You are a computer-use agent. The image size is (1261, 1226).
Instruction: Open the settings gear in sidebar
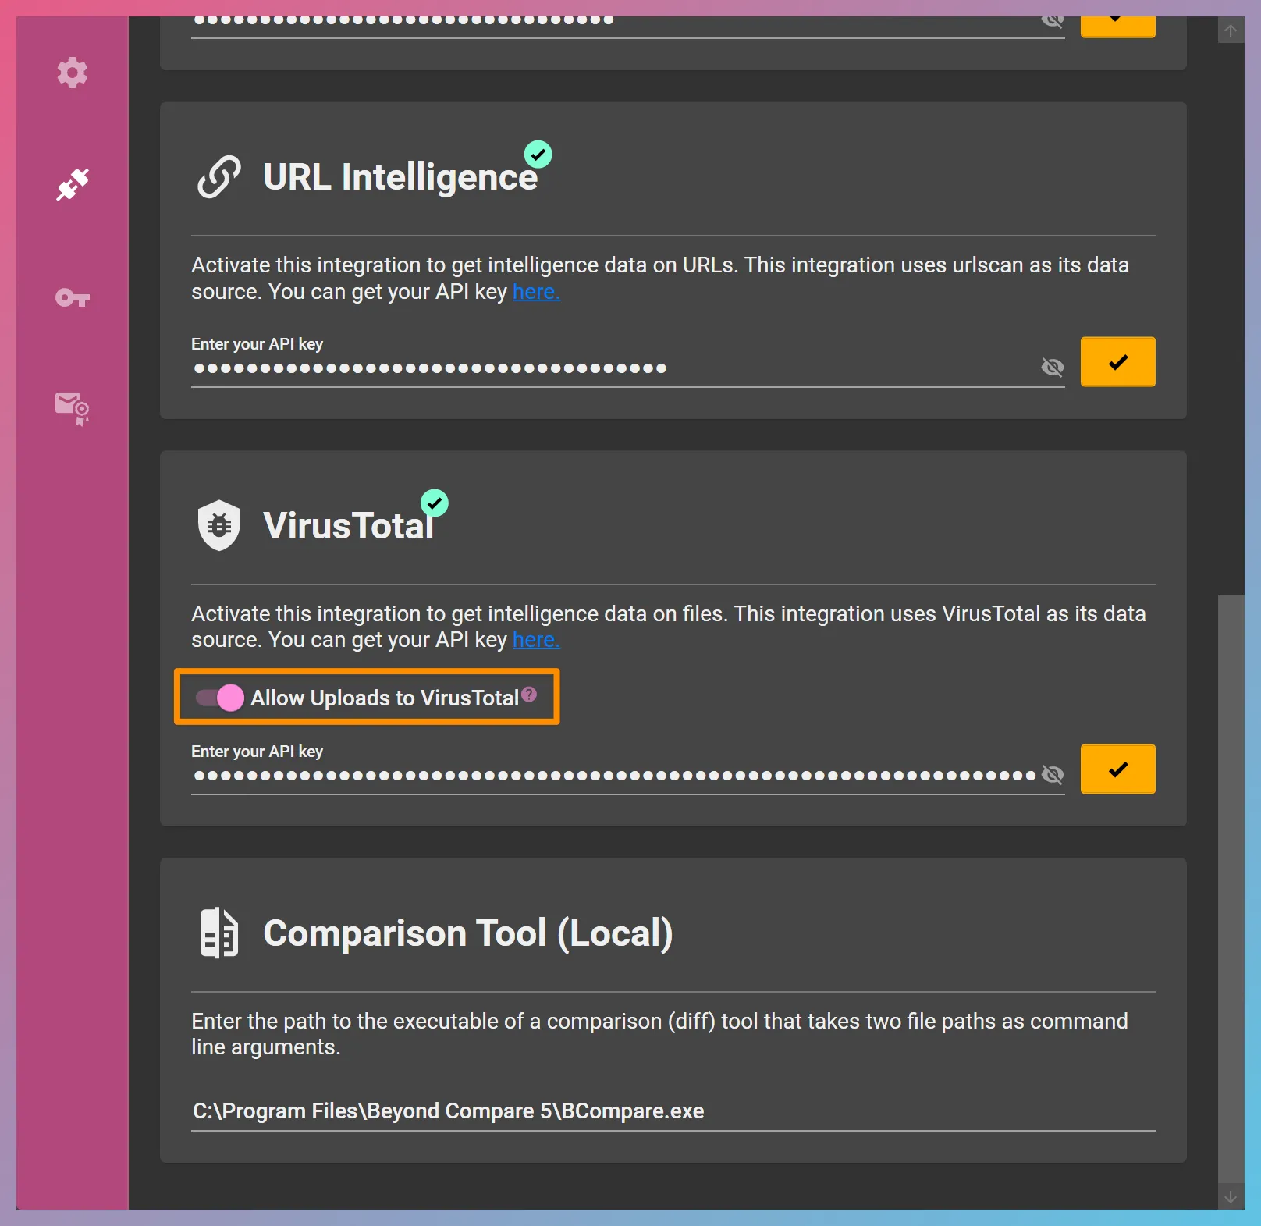pyautogui.click(x=73, y=73)
